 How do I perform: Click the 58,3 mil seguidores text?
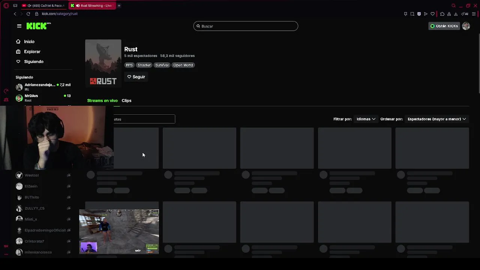click(x=177, y=56)
